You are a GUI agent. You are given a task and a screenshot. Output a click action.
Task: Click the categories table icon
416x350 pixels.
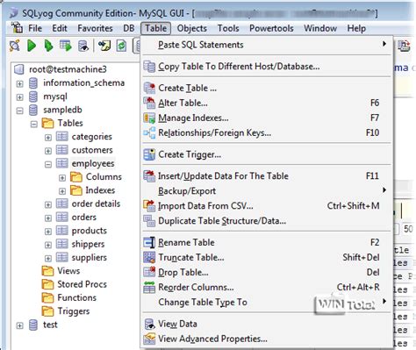62,137
